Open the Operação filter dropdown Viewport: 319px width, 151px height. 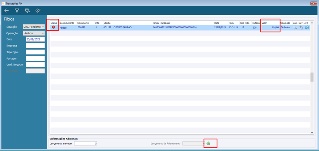(34, 33)
